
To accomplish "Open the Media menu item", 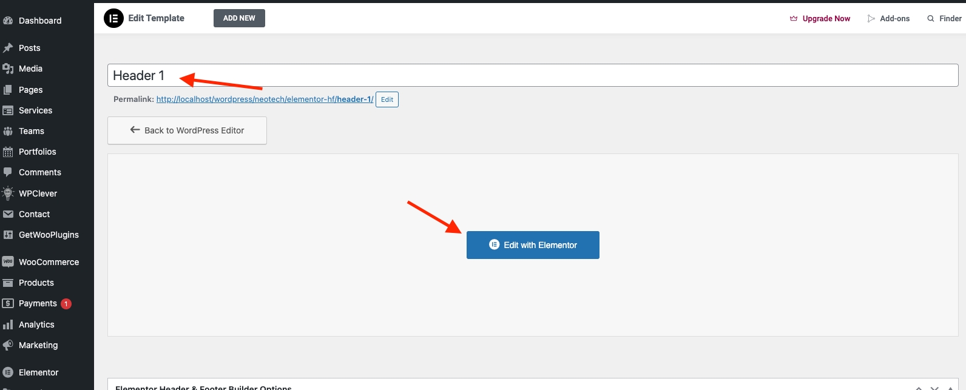I will (30, 69).
